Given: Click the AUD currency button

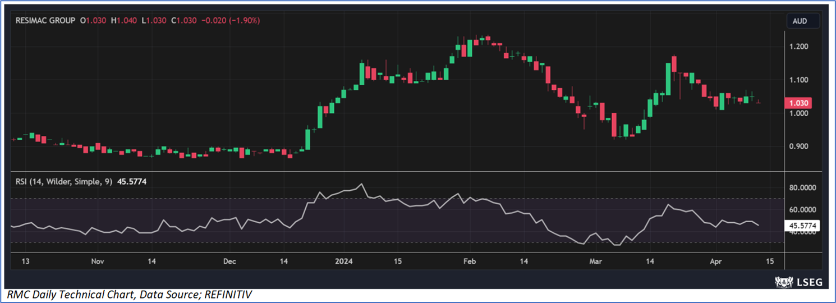Looking at the screenshot, I should click(x=803, y=21).
